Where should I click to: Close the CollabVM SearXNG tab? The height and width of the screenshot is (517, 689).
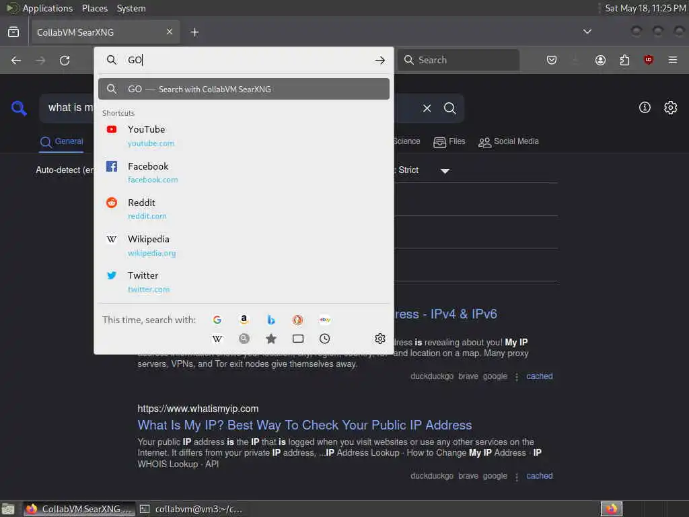click(169, 32)
